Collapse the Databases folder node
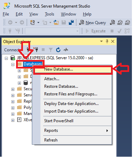135x157 pixels. 13,64
